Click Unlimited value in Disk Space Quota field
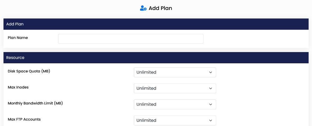Viewport: 312px width, 126px height. coord(146,72)
